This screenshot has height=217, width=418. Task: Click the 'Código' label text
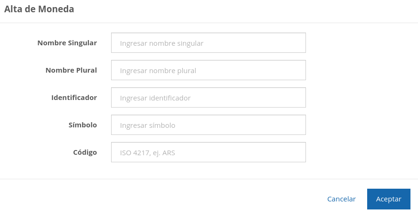(x=85, y=152)
